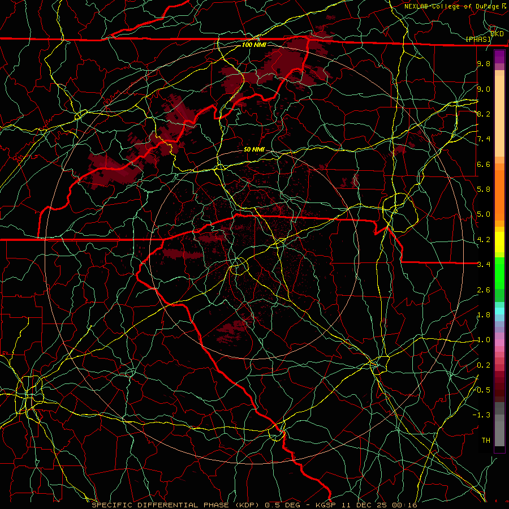The width and height of the screenshot is (509, 509).
Task: Click the "100 NMI" range ring label
Action: coord(254,45)
